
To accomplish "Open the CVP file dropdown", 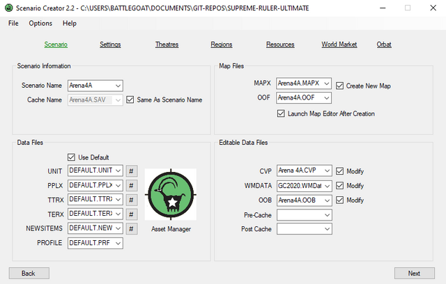I will [327, 171].
